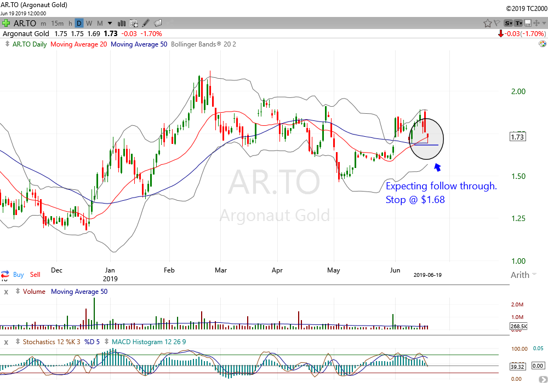This screenshot has height=383, width=548.
Task: Close the Stochastics pane with its x
Action: click(6, 343)
